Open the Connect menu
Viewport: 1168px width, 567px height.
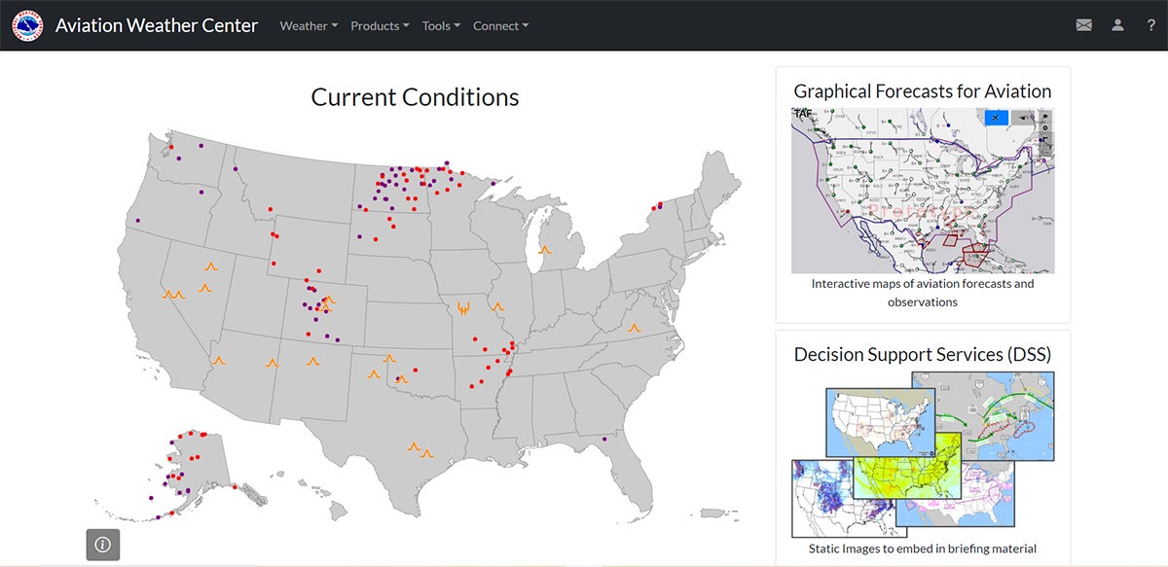[x=500, y=25]
